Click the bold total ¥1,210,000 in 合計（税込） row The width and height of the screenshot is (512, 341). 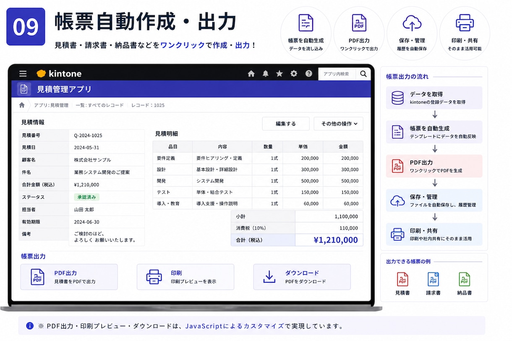(x=336, y=240)
